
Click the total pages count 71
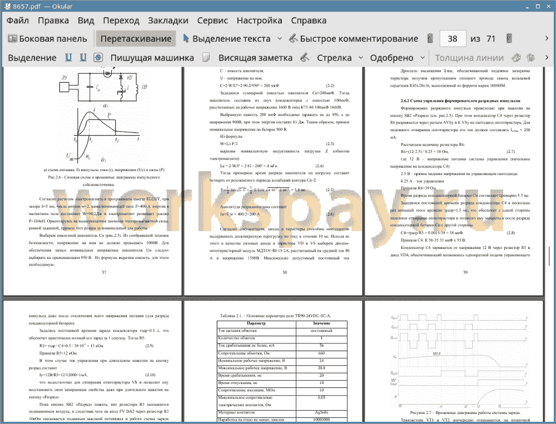(491, 39)
